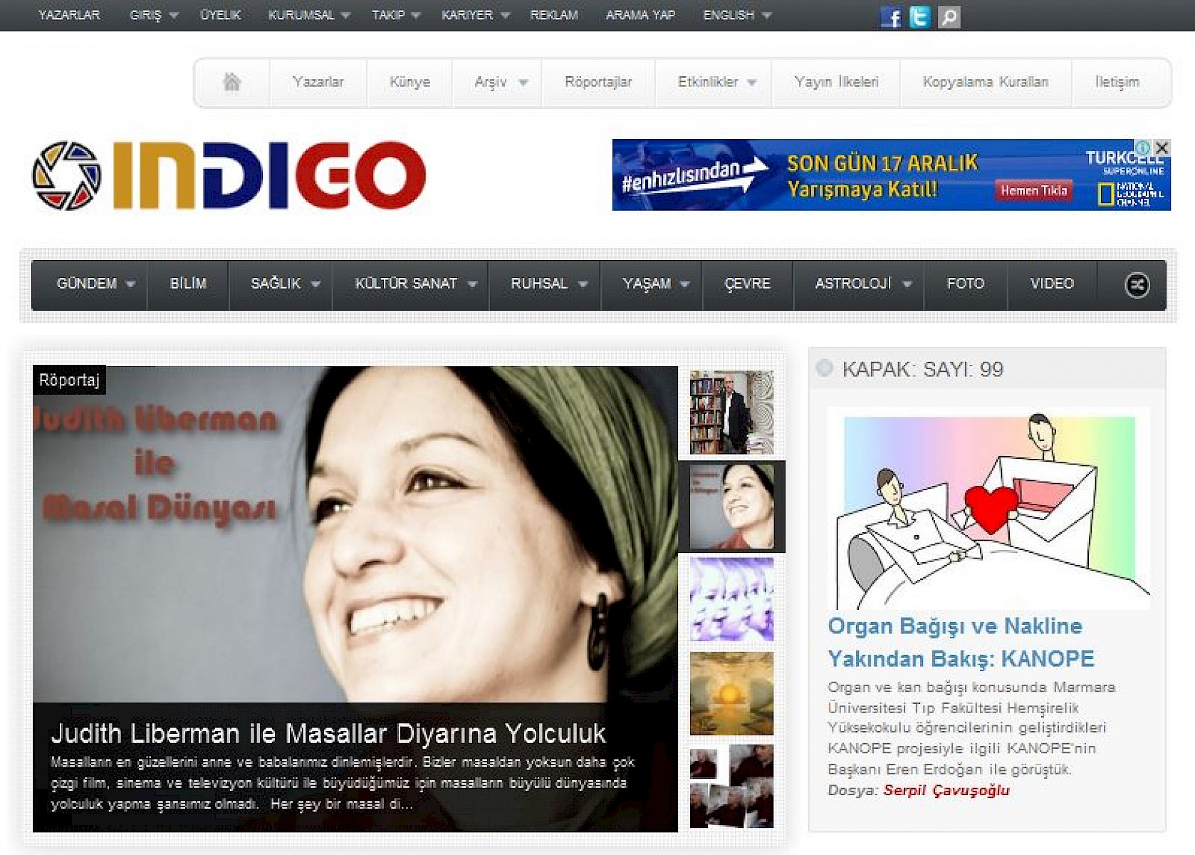
Task: Select the BİLİM menu item
Action: click(x=188, y=284)
